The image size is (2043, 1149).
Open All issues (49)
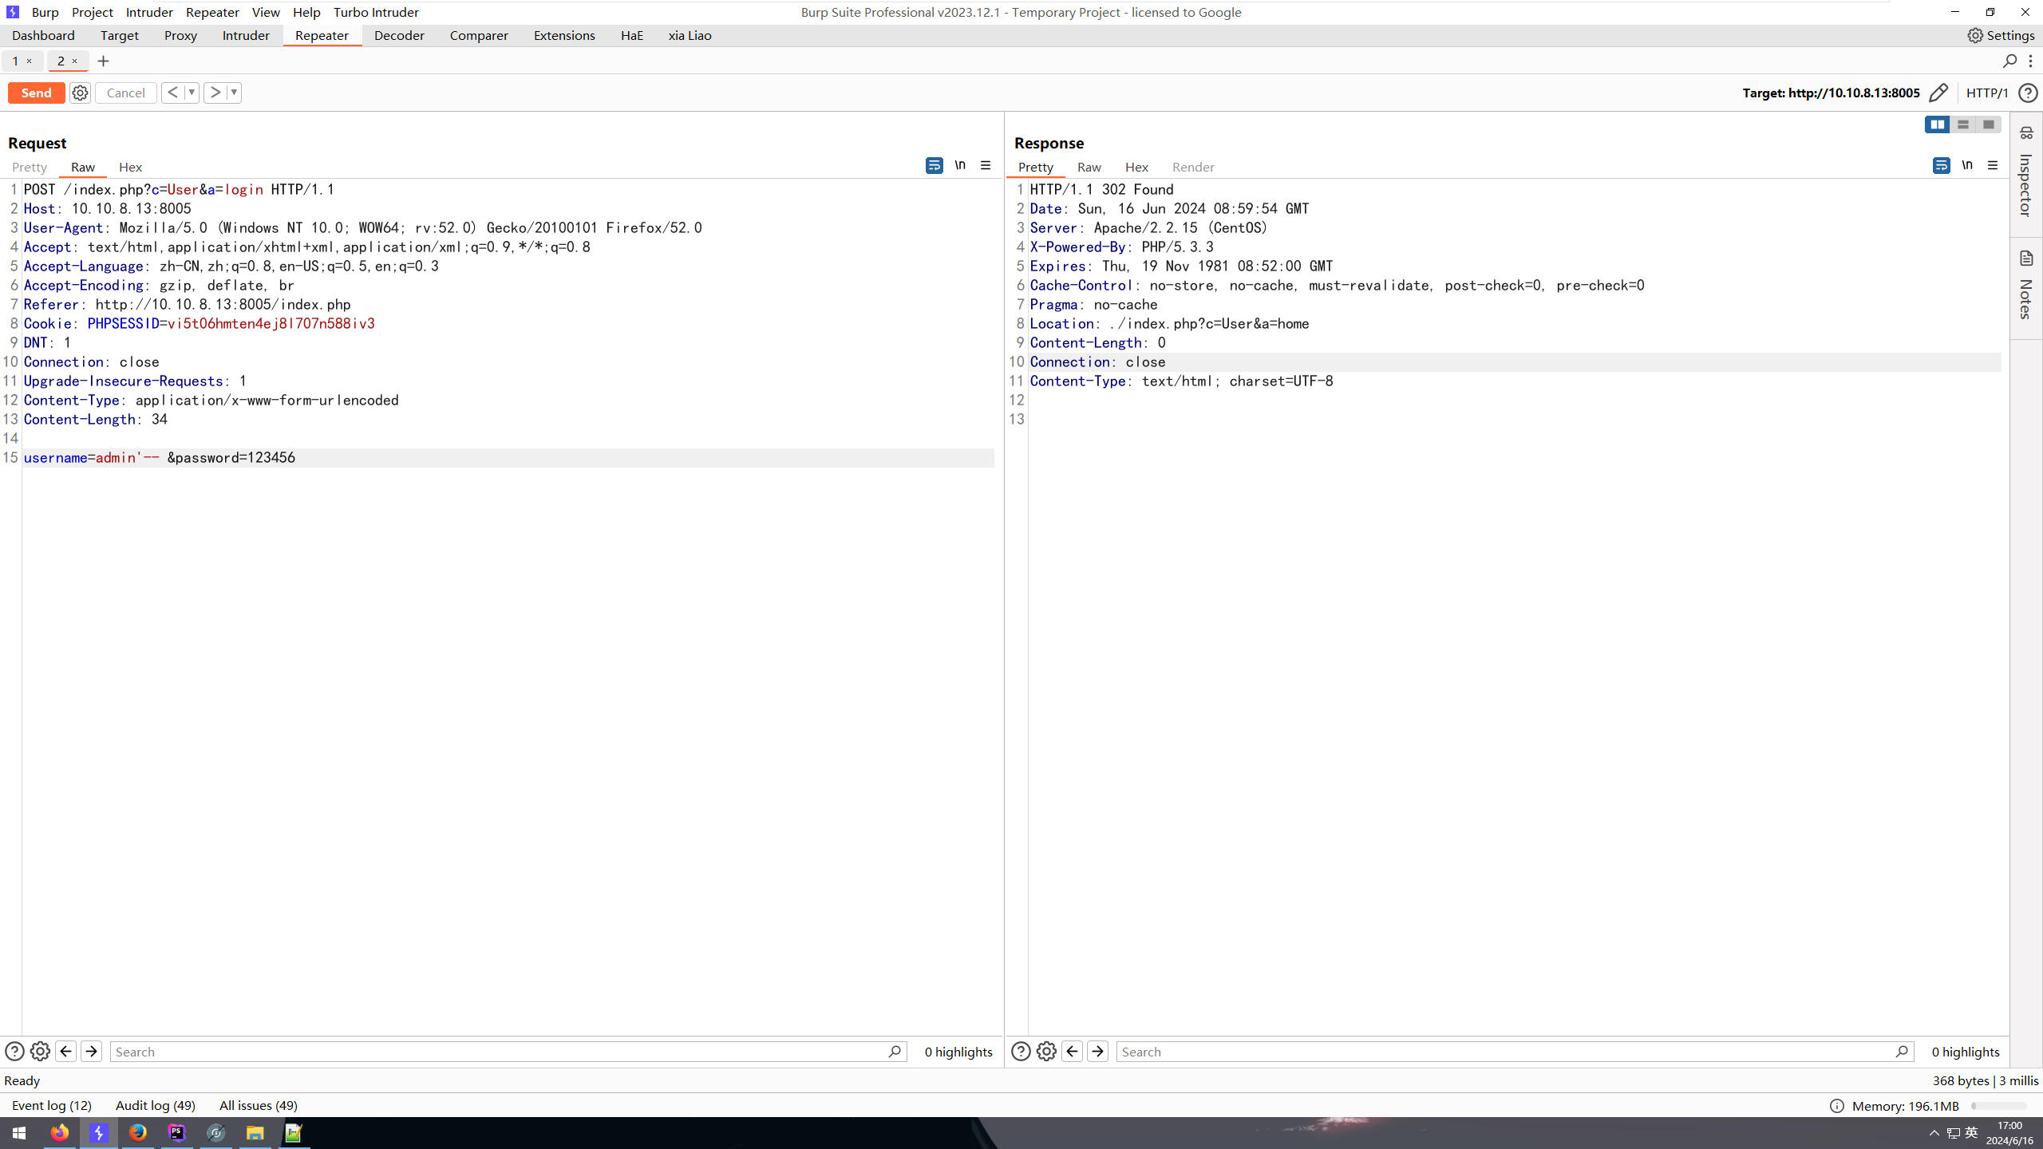[259, 1106]
